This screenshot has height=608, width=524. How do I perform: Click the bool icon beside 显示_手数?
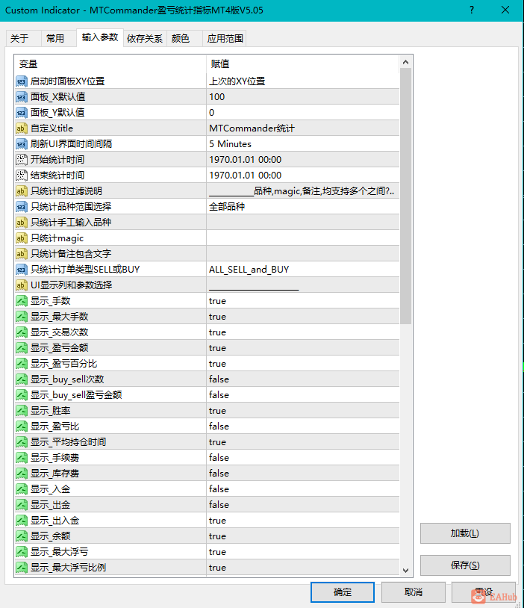pyautogui.click(x=22, y=301)
